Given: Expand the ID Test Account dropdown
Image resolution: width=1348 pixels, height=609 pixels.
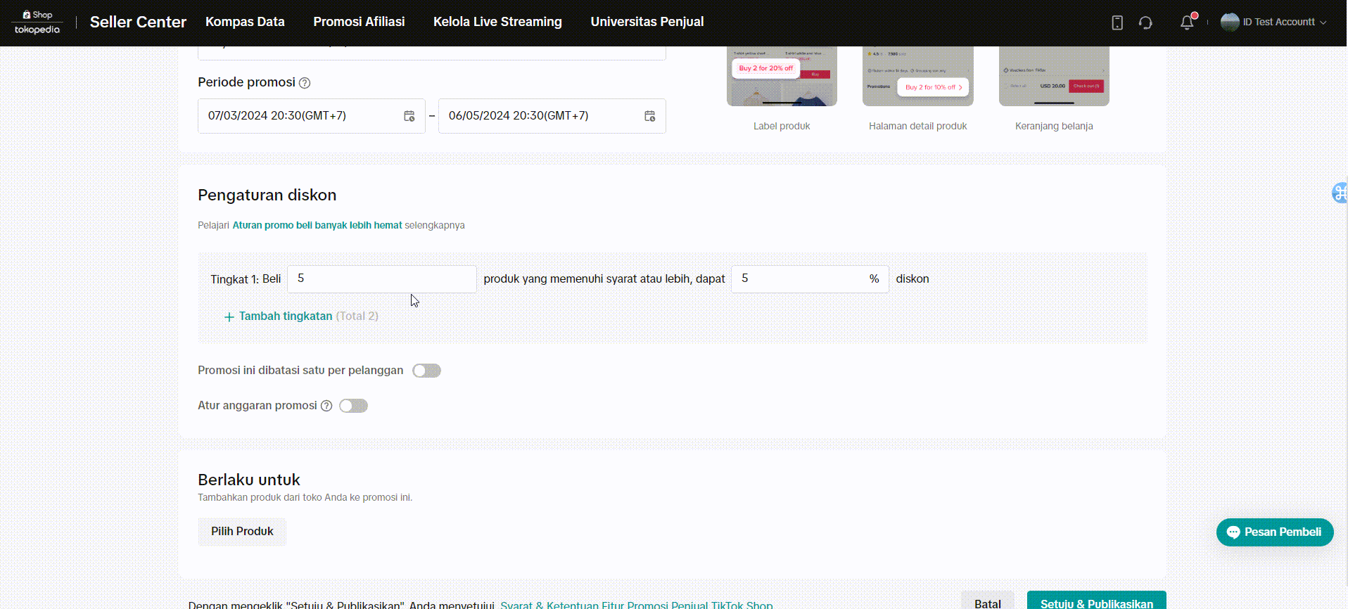Looking at the screenshot, I should coord(1275,23).
